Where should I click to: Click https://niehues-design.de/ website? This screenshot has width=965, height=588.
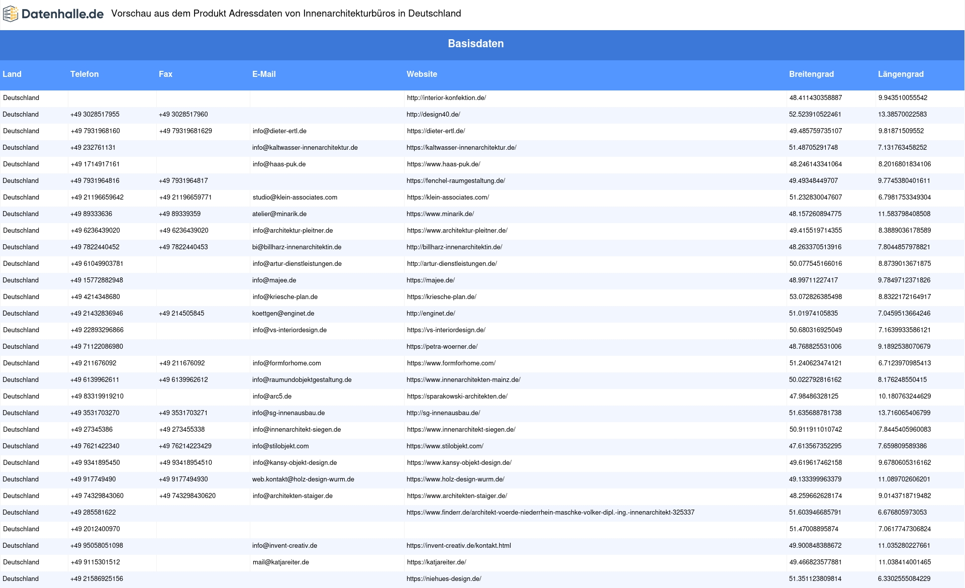pyautogui.click(x=444, y=579)
